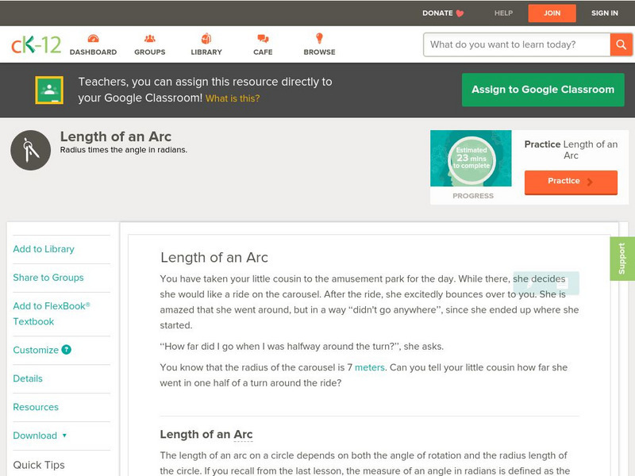
Task: Open the Details sidebar link
Action: tap(28, 378)
